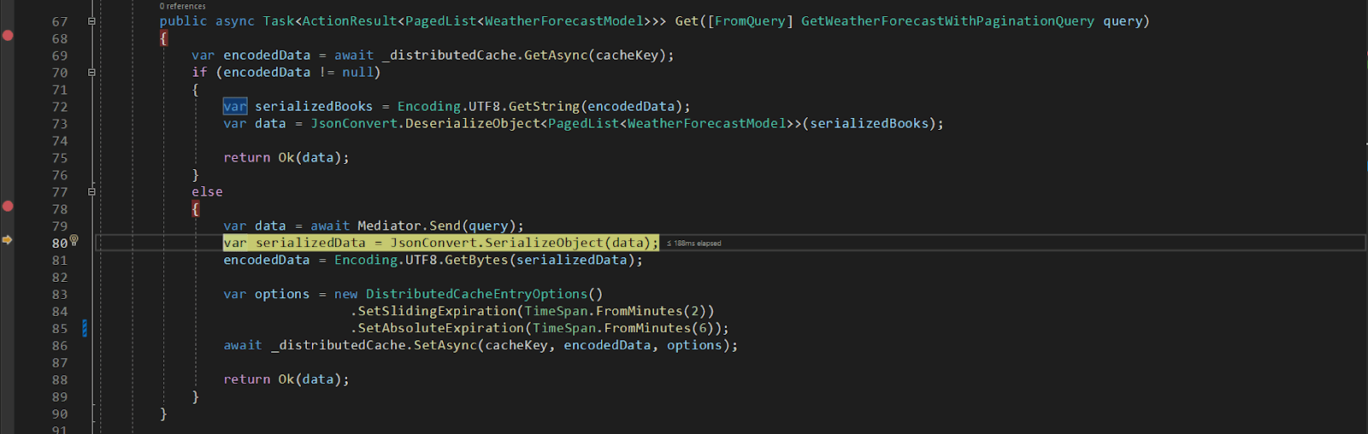
Task: Click the red-highlighted brace on line 78
Action: pos(196,209)
